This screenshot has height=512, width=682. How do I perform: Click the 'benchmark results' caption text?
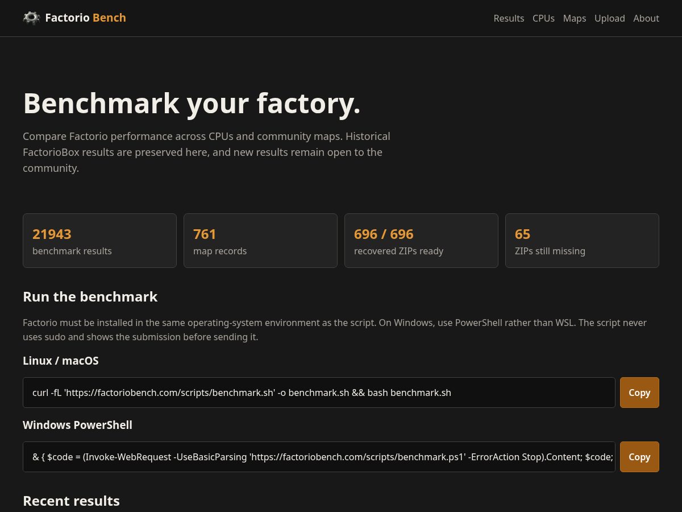coord(72,251)
